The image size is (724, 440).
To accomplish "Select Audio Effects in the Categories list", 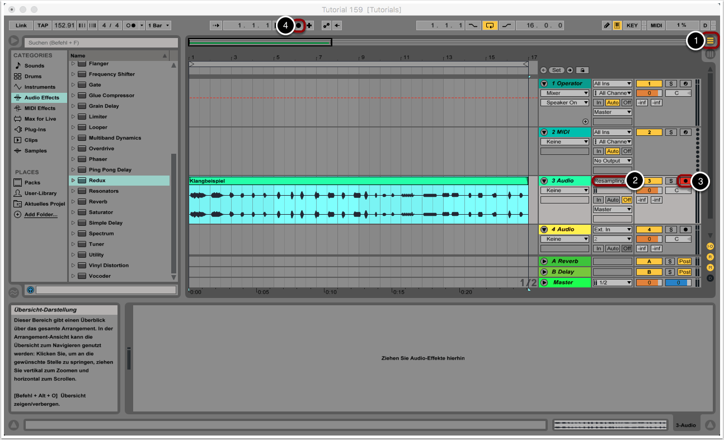I will point(41,98).
